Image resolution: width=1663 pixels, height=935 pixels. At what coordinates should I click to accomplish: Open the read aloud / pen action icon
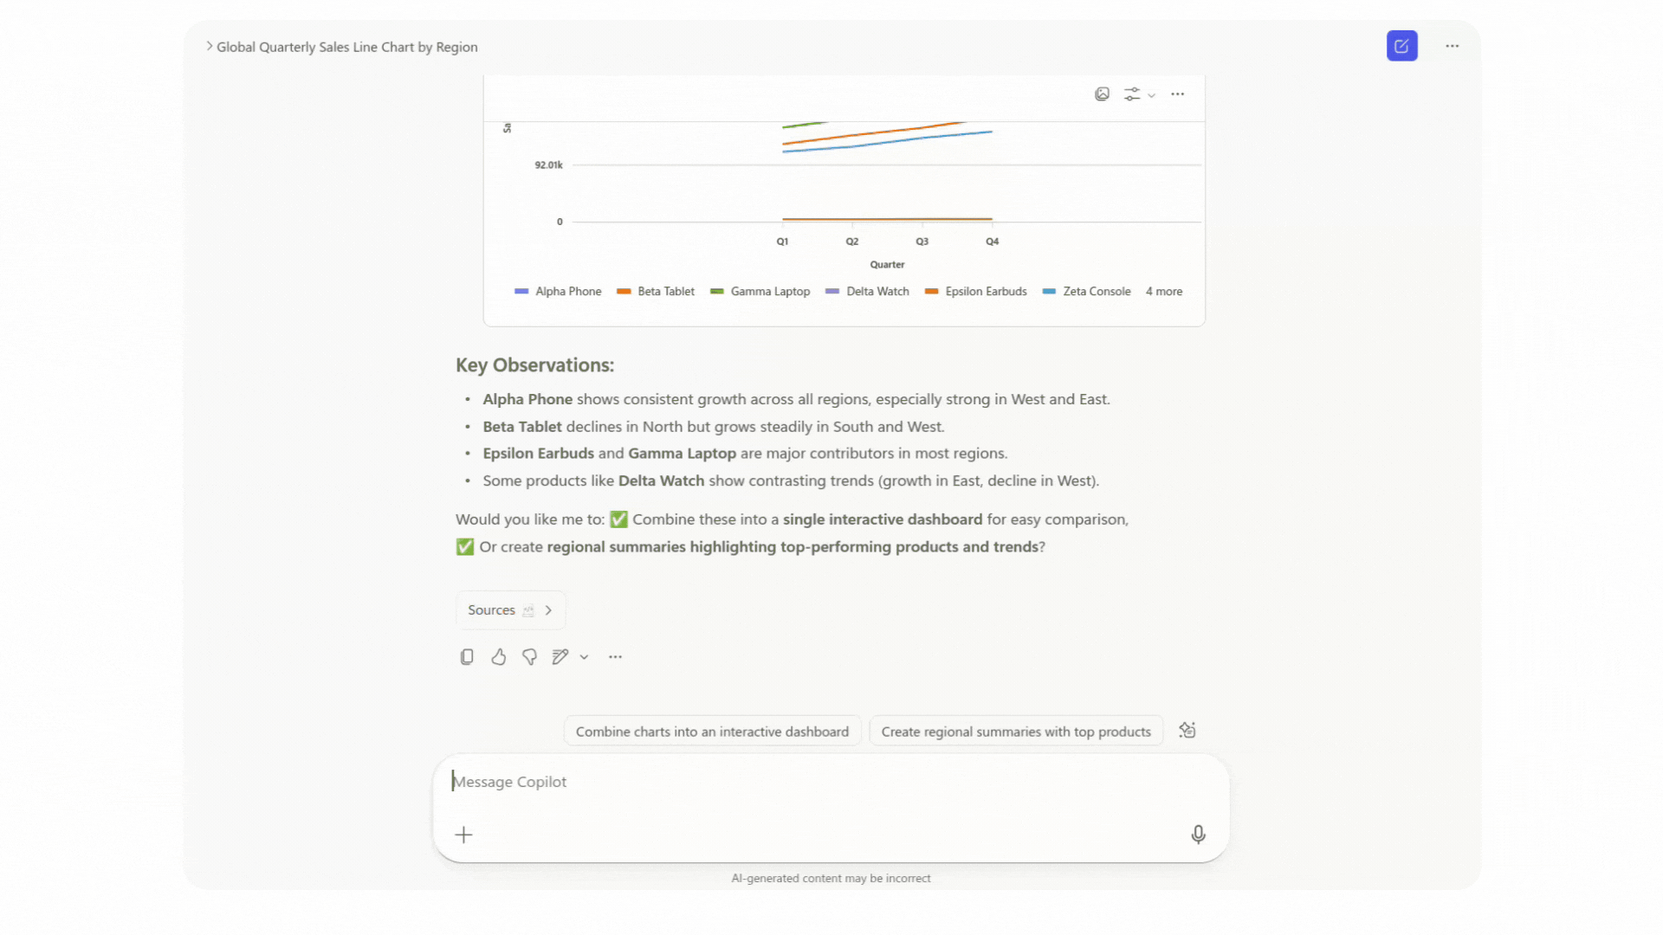coord(560,657)
